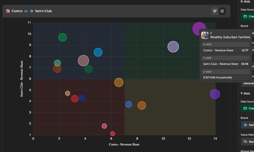
Task: Select the gold bubble near x 6.6
Action: [119, 82]
